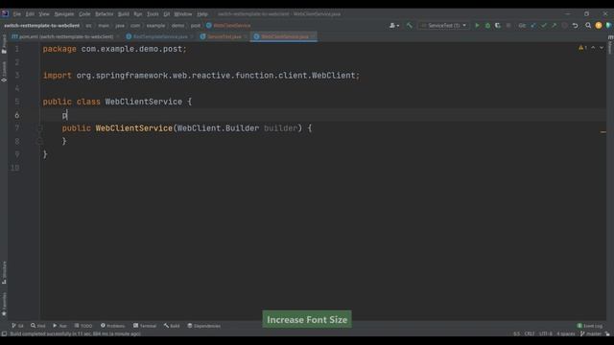
Task: Rollback changes with the undo arrow icon
Action: 575,26
